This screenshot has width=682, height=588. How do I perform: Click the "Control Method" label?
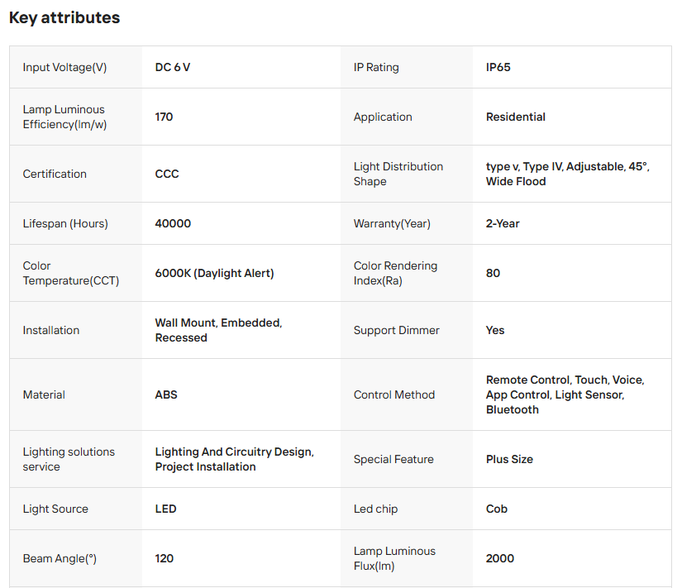(393, 394)
